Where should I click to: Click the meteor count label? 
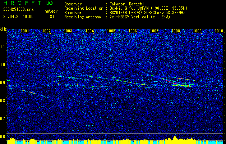coord(51,11)
